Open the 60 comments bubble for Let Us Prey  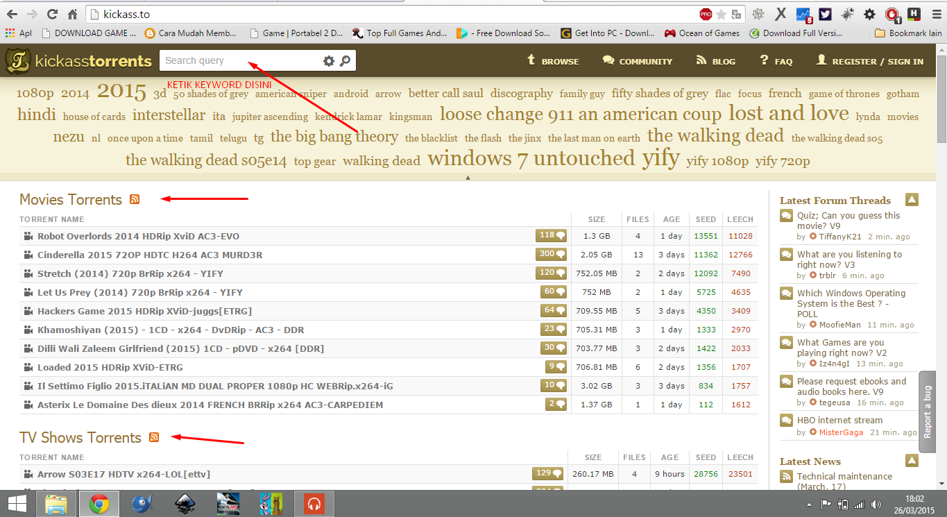pyautogui.click(x=554, y=292)
